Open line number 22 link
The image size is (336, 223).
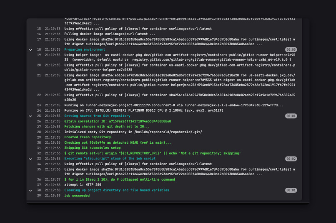point(39,95)
